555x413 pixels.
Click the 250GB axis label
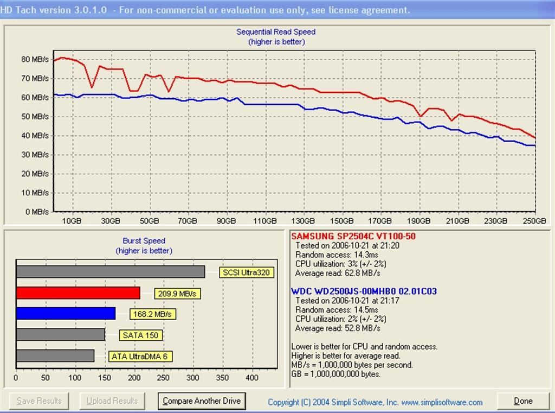coord(534,221)
